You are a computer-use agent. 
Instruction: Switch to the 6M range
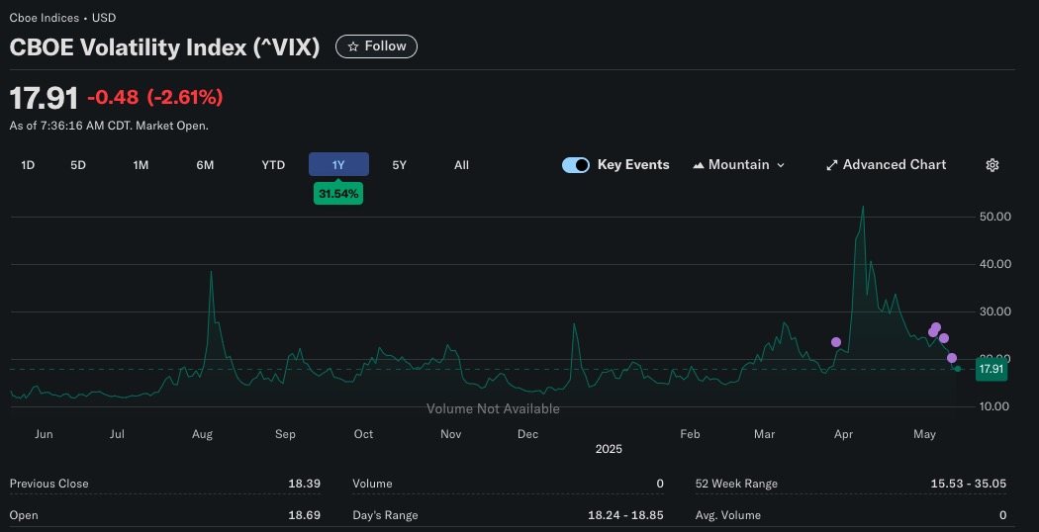[x=206, y=165]
